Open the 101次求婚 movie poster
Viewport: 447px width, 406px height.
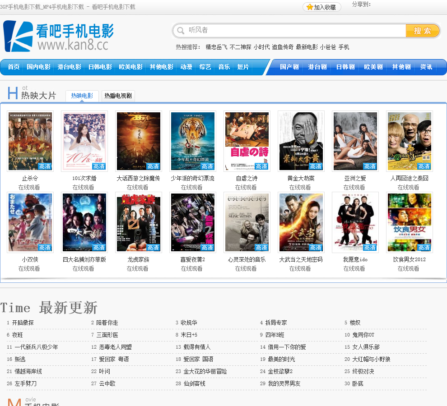(84, 141)
